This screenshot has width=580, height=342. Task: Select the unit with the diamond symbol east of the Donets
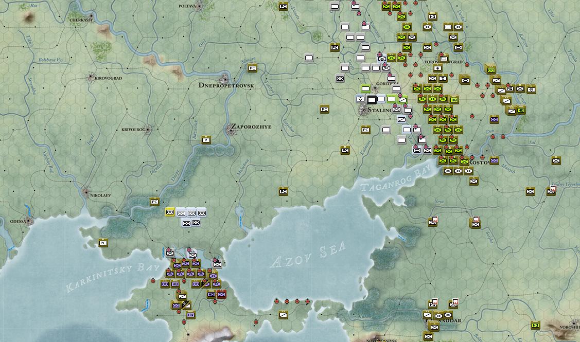pyautogui.click(x=531, y=89)
